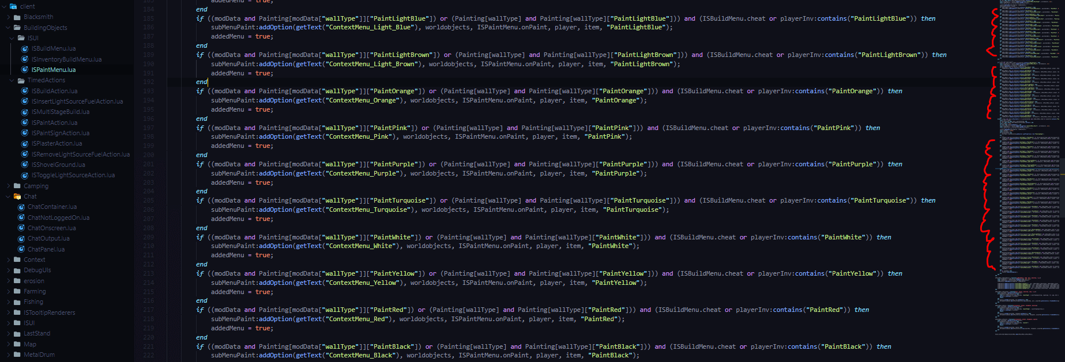Click the erosion folder icon
The height and width of the screenshot is (362, 1065).
click(17, 281)
